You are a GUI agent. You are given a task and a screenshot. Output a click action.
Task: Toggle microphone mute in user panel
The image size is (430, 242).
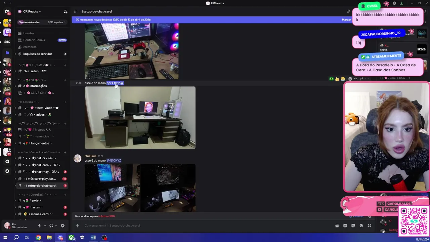39,226
